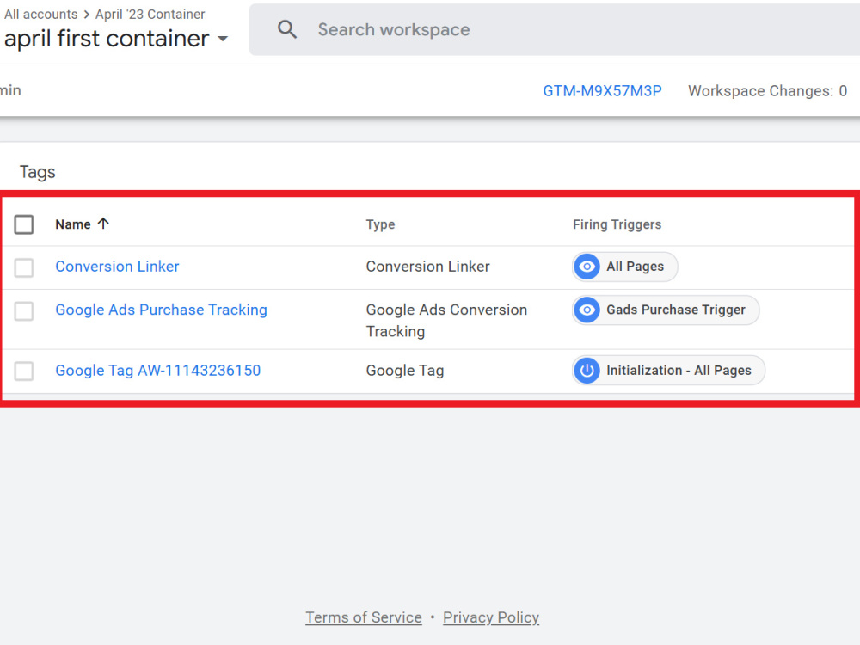Focus the Search workspace field
This screenshot has width=860, height=645.
pos(555,29)
